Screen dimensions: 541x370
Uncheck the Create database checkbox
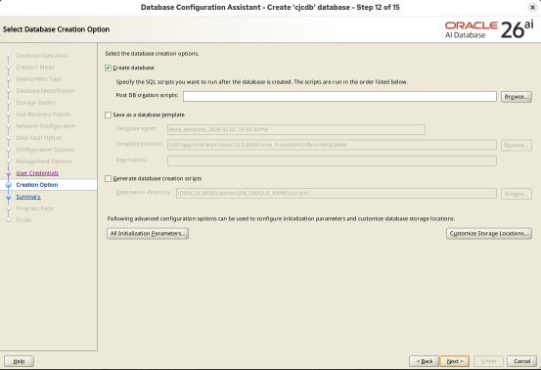click(108, 68)
